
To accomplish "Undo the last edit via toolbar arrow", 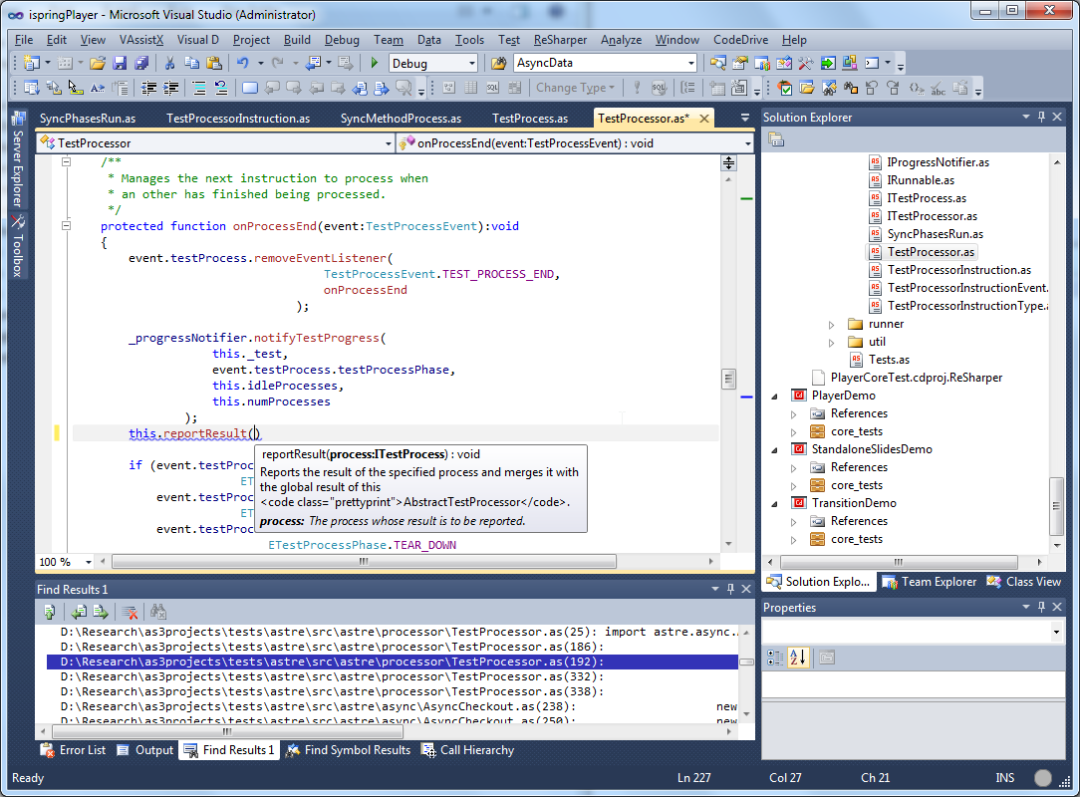I will pos(242,64).
